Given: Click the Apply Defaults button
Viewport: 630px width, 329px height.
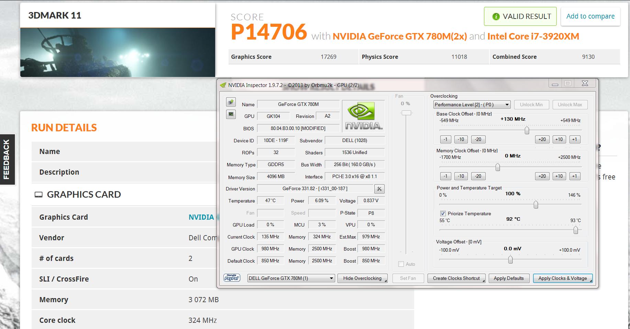Looking at the screenshot, I should (509, 278).
